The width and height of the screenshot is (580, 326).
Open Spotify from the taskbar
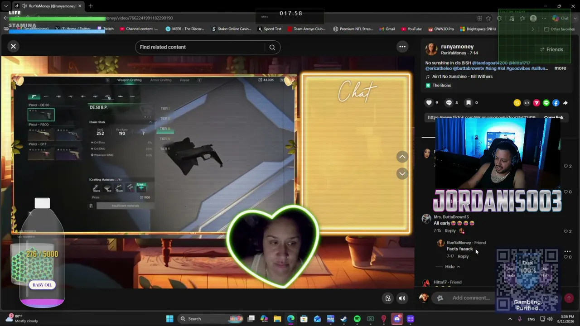pyautogui.click(x=357, y=319)
